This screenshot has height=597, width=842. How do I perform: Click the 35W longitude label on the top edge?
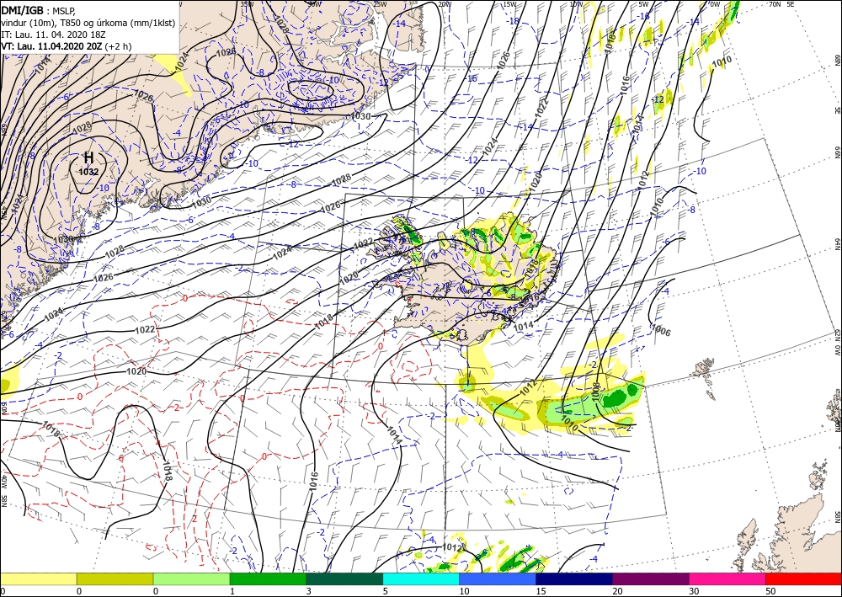pos(247,3)
